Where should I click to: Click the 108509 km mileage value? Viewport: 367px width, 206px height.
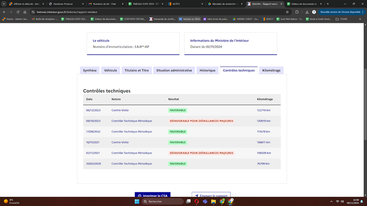coord(264,153)
